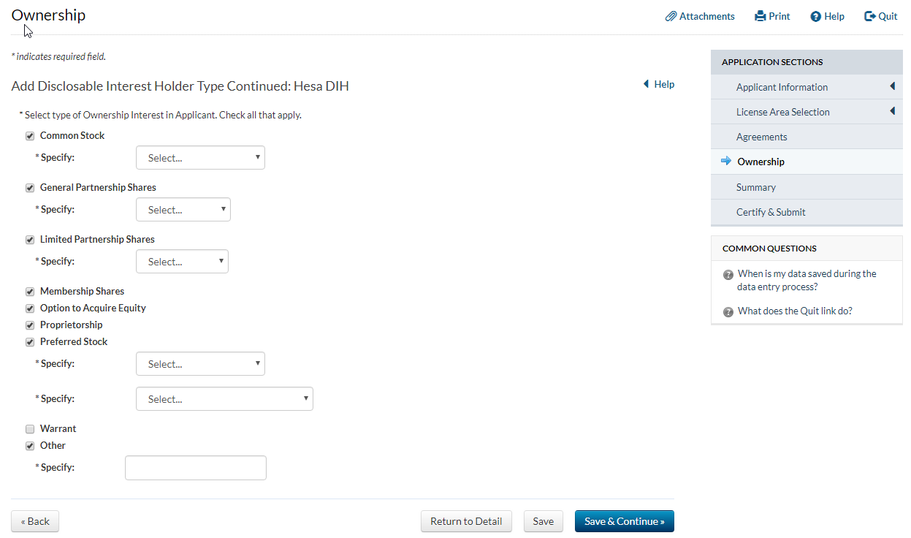Open the Limited Partnership Shares Specify dropdown
The height and width of the screenshot is (538, 911).
tap(182, 262)
